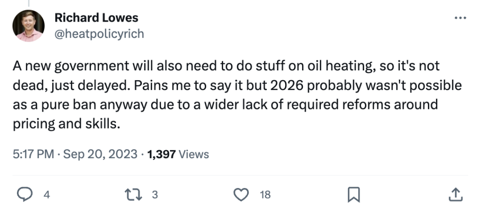The width and height of the screenshot is (481, 213).
Task: Bookmark this tweet
Action: tap(353, 194)
